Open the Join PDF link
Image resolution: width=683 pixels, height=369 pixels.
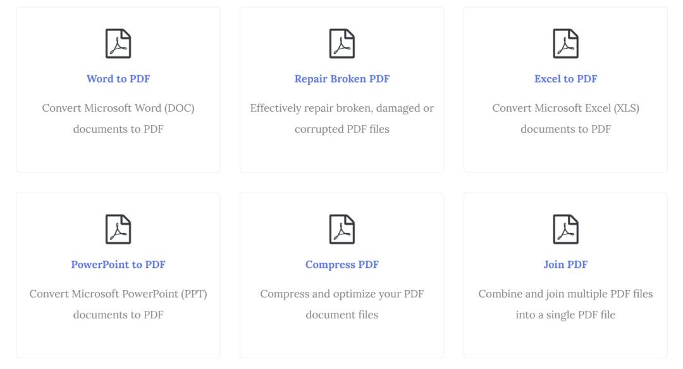click(566, 265)
